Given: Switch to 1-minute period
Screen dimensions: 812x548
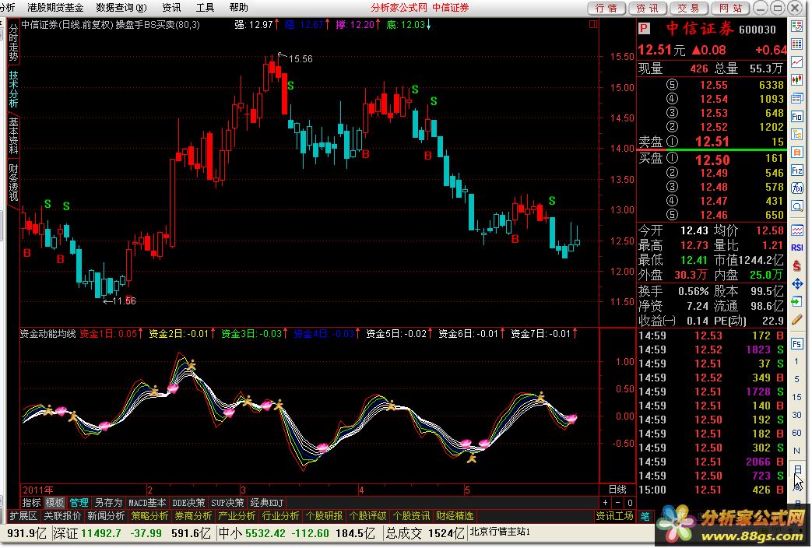Looking at the screenshot, I should [796, 361].
